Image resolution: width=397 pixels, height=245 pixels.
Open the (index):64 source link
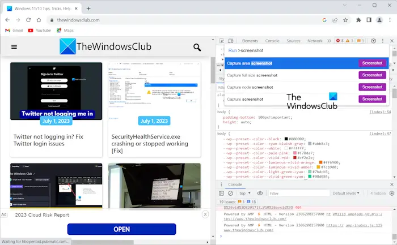[x=380, y=112]
